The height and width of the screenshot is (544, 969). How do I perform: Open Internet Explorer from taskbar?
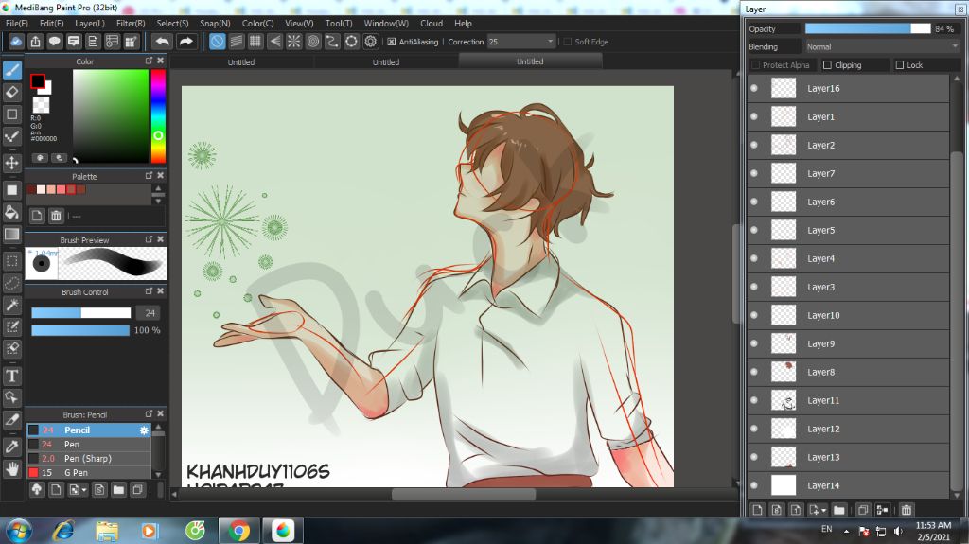[63, 531]
